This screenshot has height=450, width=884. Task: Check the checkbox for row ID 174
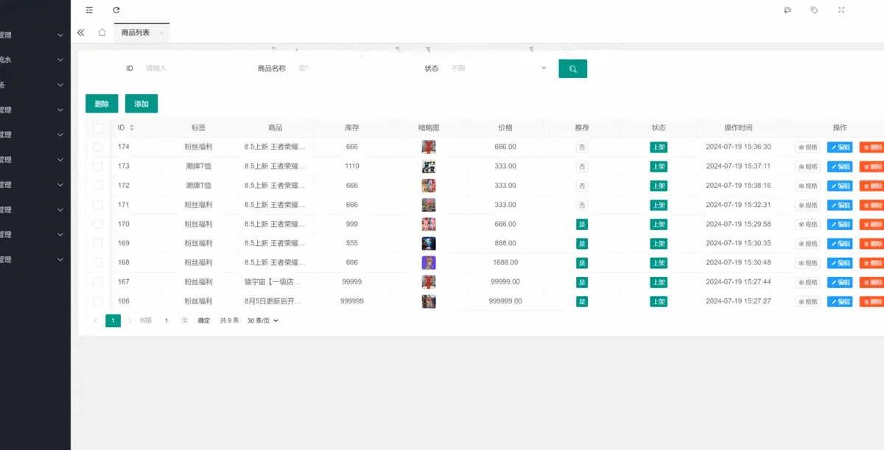click(98, 147)
